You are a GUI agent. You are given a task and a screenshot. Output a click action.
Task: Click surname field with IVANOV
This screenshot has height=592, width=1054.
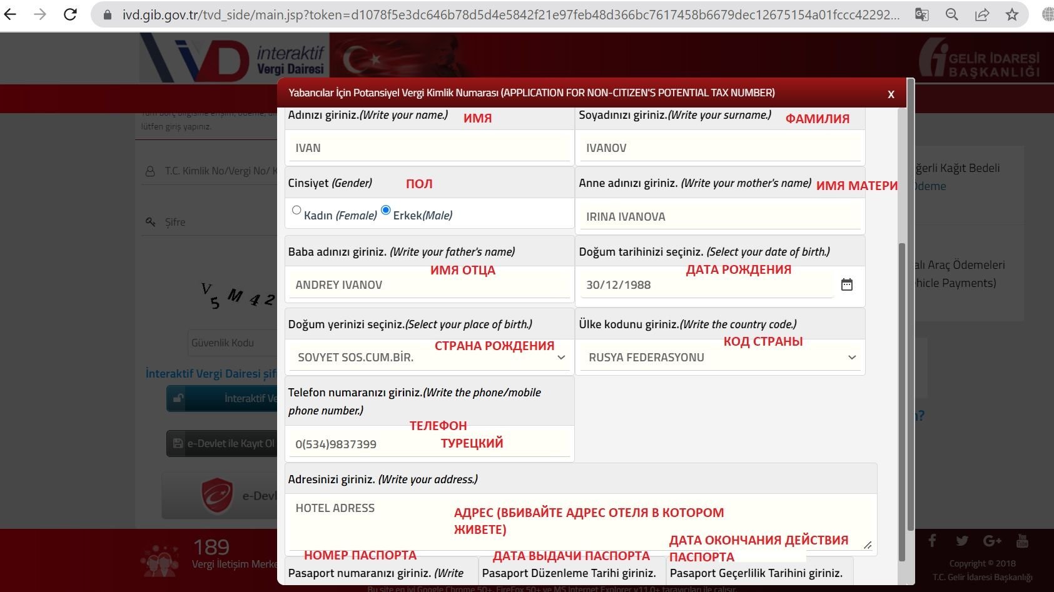(721, 148)
